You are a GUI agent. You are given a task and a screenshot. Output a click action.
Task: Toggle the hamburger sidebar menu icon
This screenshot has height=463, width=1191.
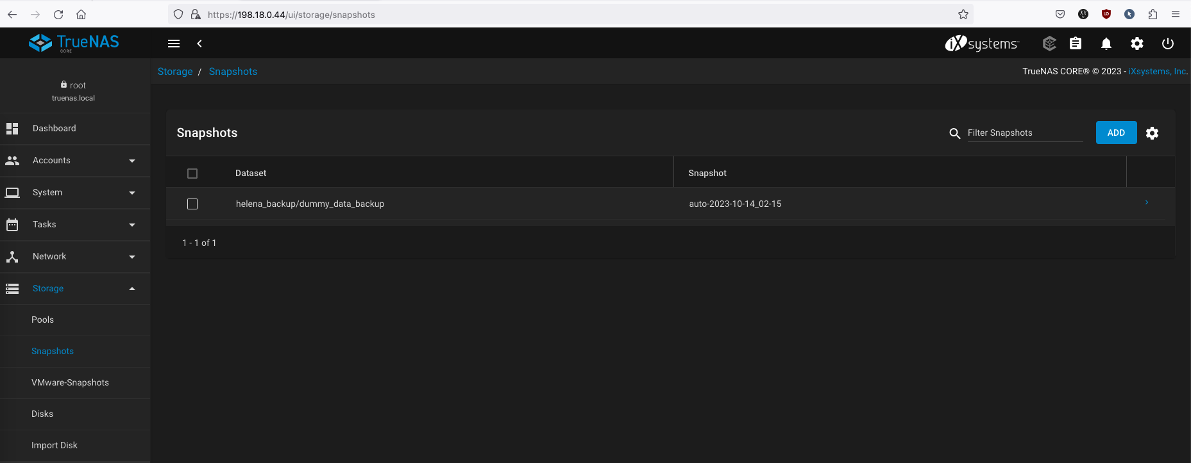click(x=174, y=44)
